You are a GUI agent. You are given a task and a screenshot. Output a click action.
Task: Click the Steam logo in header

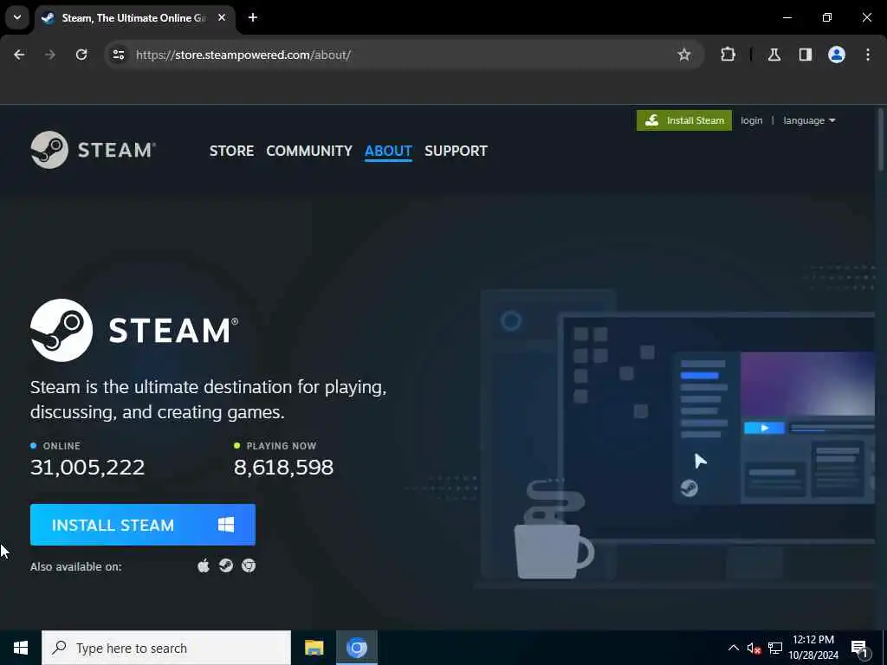[94, 150]
